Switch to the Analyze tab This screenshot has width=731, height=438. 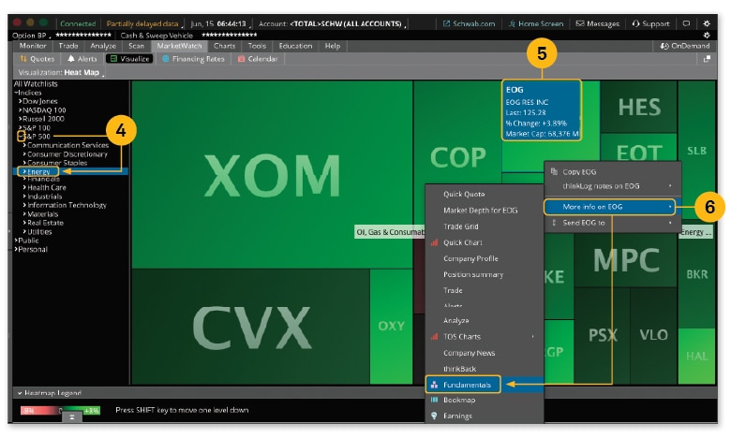click(x=103, y=46)
